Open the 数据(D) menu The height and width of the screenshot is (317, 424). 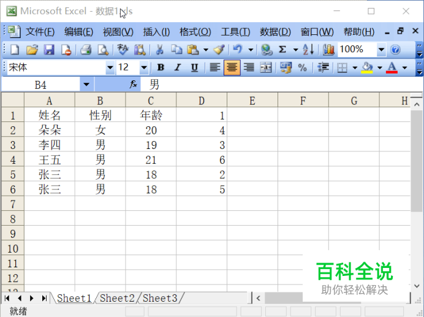pos(275,32)
